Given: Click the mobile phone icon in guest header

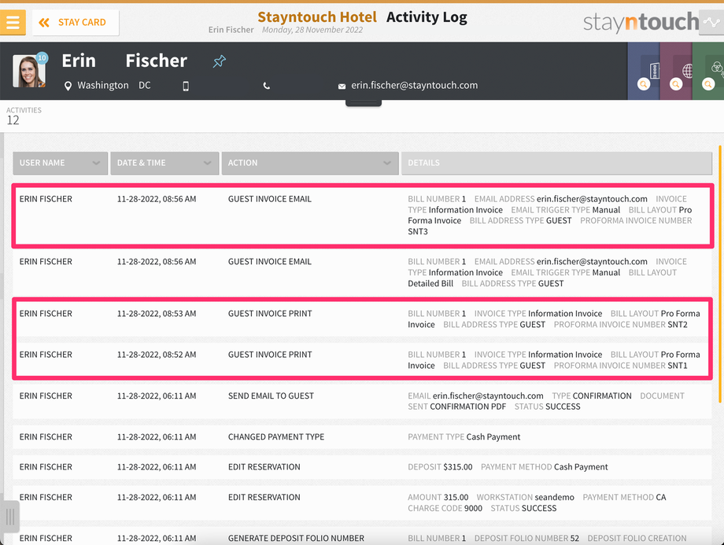Looking at the screenshot, I should pos(186,86).
